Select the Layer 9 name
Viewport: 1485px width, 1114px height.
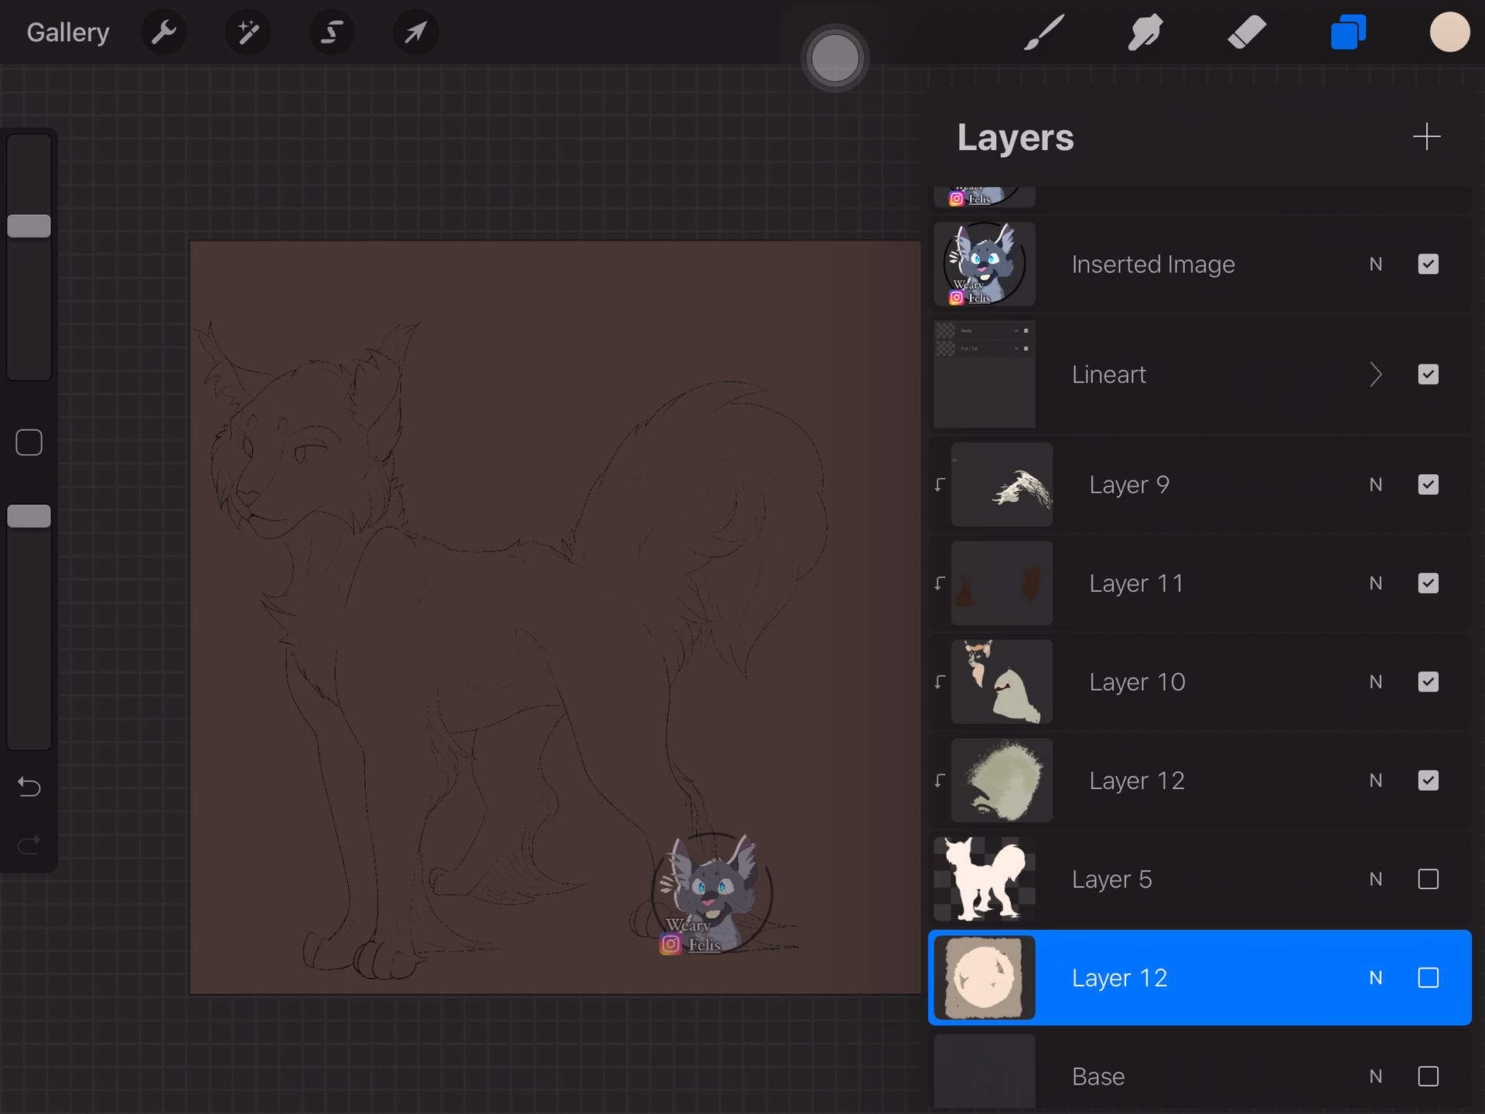point(1128,485)
